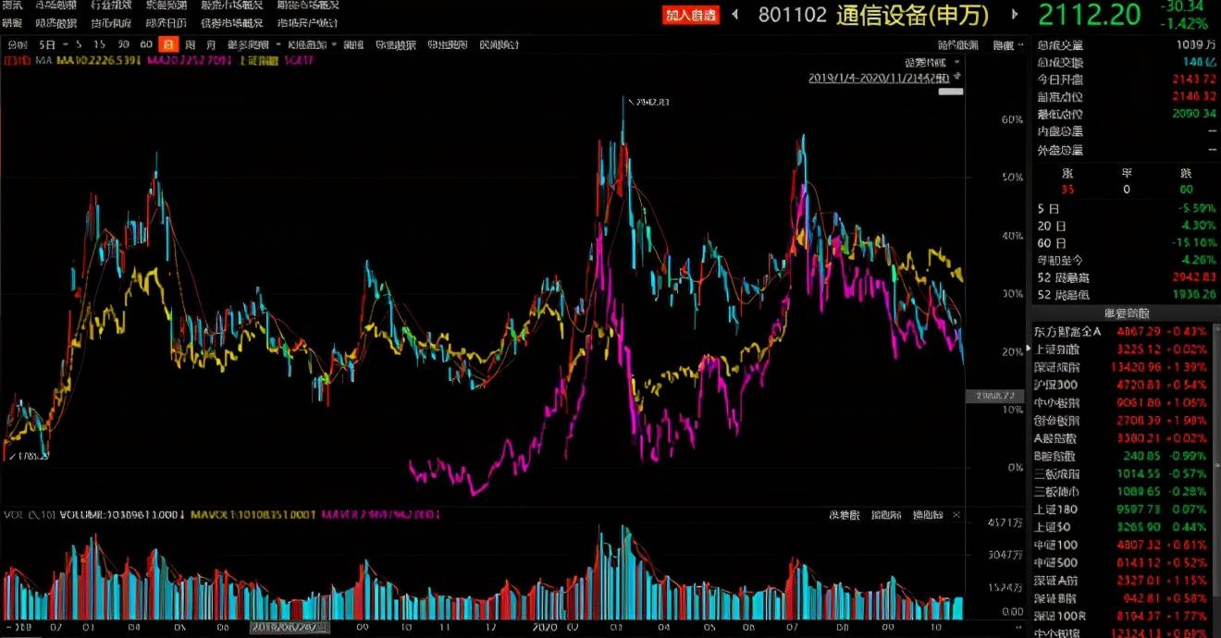The image size is (1221, 638).
Task: Click the highlighted date marker on time axis
Action: [287, 626]
